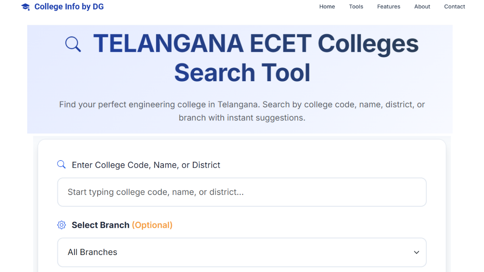
Task: Click the graduation cap logo icon
Action: point(25,6)
